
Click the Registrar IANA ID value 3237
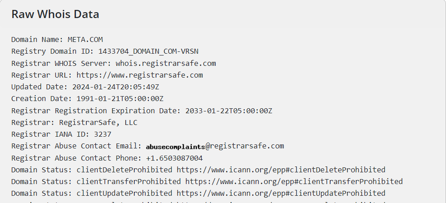tap(102, 134)
